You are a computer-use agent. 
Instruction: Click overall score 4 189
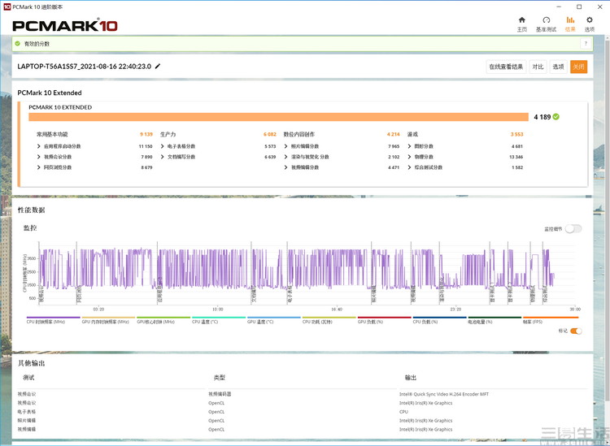pyautogui.click(x=542, y=117)
